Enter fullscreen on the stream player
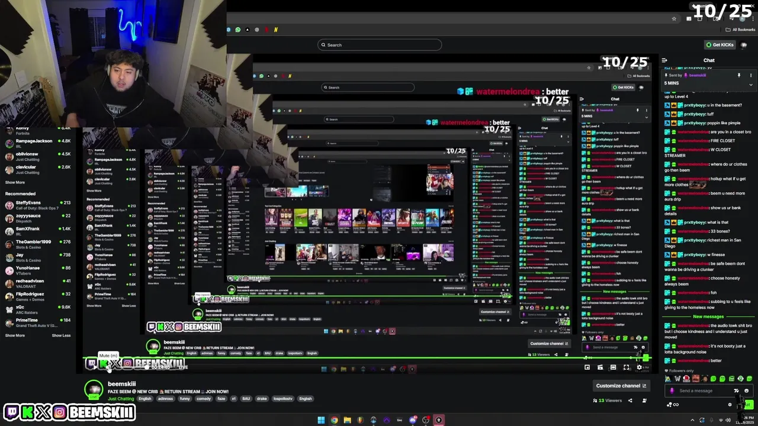758x426 pixels. pyautogui.click(x=626, y=367)
